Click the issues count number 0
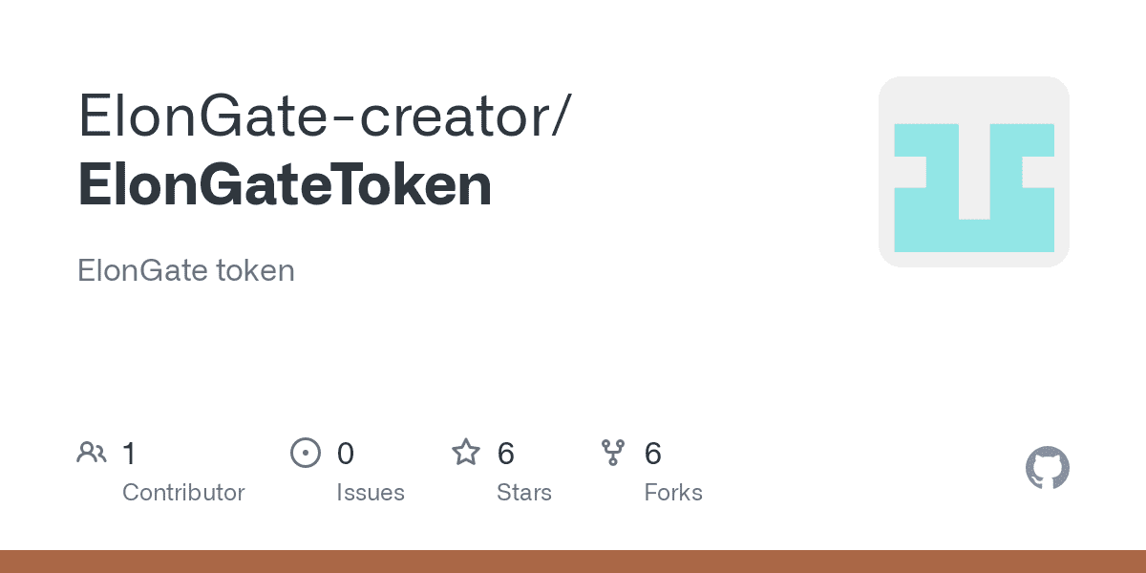The width and height of the screenshot is (1146, 573). (x=346, y=453)
